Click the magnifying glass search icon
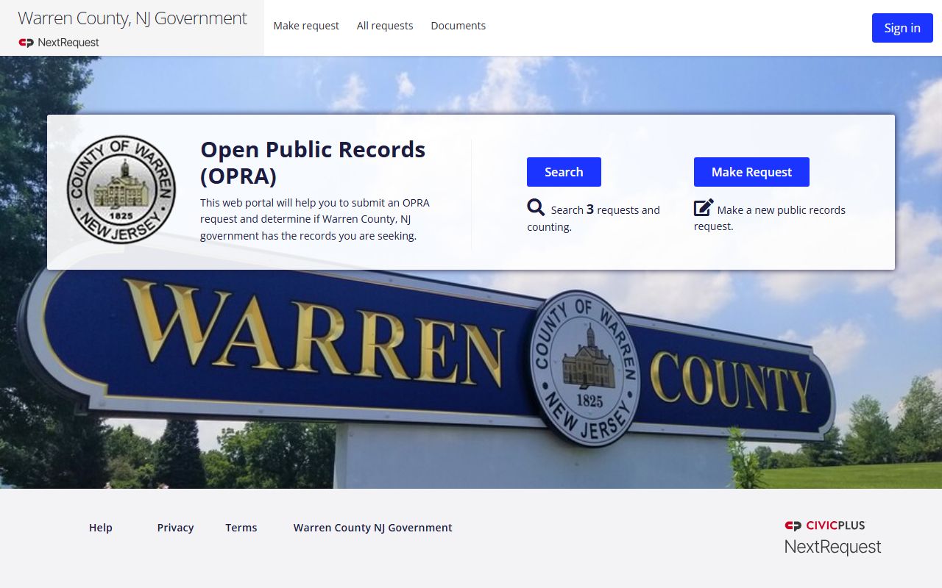942x588 pixels. pyautogui.click(x=536, y=208)
